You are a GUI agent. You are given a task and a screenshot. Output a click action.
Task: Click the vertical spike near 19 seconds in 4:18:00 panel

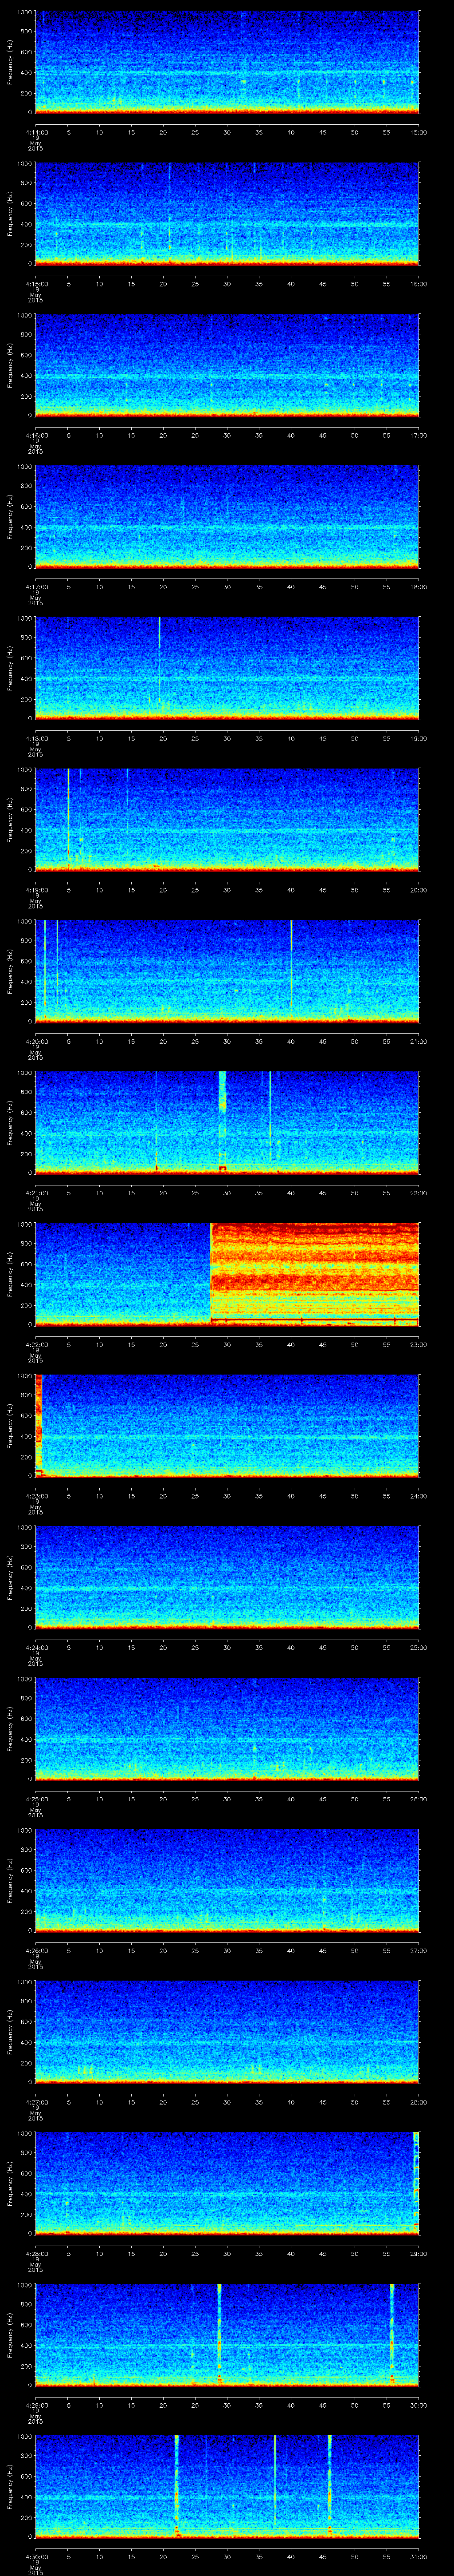pyautogui.click(x=160, y=660)
